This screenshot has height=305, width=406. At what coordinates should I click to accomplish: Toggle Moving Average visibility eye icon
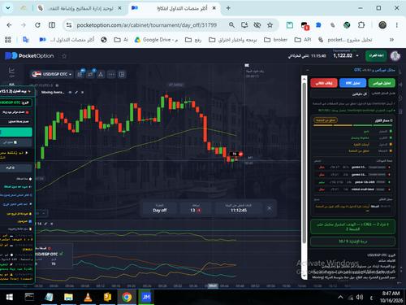pyautogui.click(x=70, y=93)
